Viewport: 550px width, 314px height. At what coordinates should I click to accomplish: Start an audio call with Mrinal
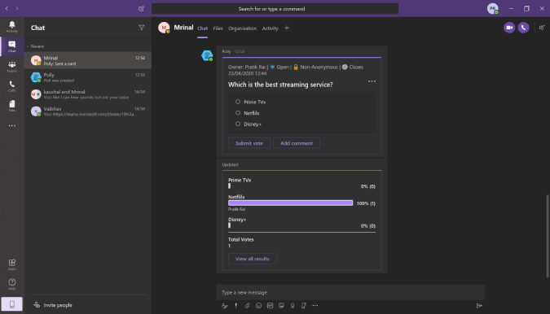[523, 28]
